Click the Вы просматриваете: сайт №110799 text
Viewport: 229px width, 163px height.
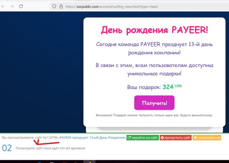tap(30, 138)
